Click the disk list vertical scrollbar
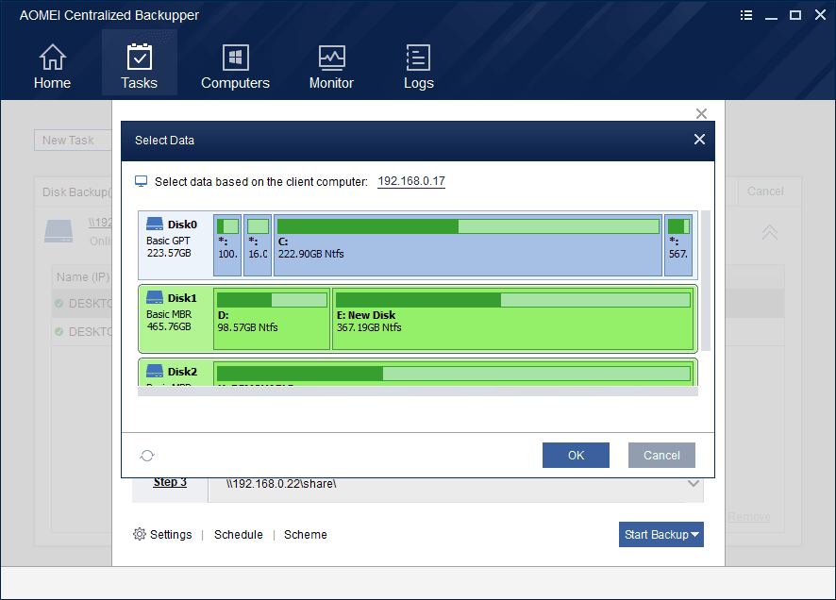Image resolution: width=836 pixels, height=600 pixels. (706, 281)
